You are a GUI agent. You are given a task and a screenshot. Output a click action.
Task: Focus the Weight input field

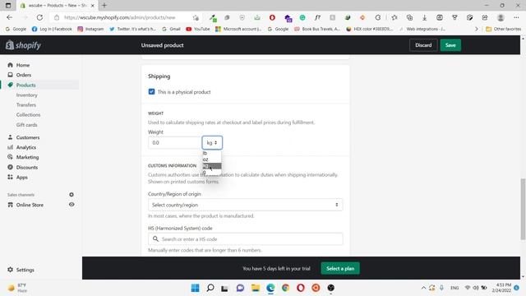[174, 142]
